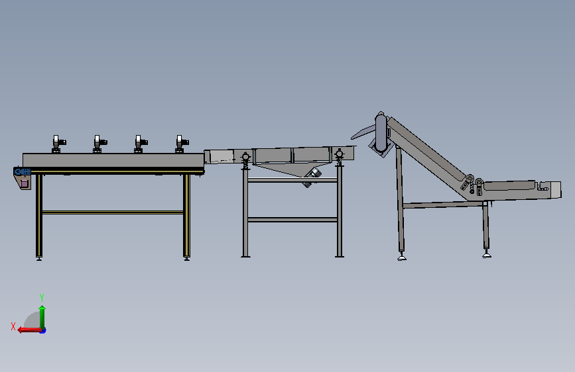Click the grey quarter-circle plane of the triad

coord(32,321)
